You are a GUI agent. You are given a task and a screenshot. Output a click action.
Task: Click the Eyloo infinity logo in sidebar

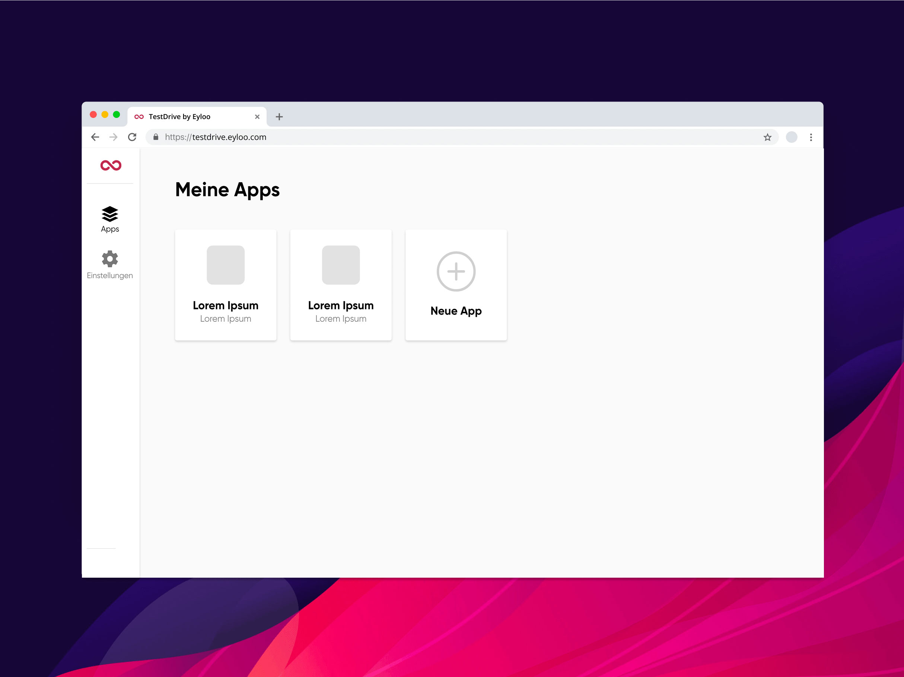tap(111, 166)
